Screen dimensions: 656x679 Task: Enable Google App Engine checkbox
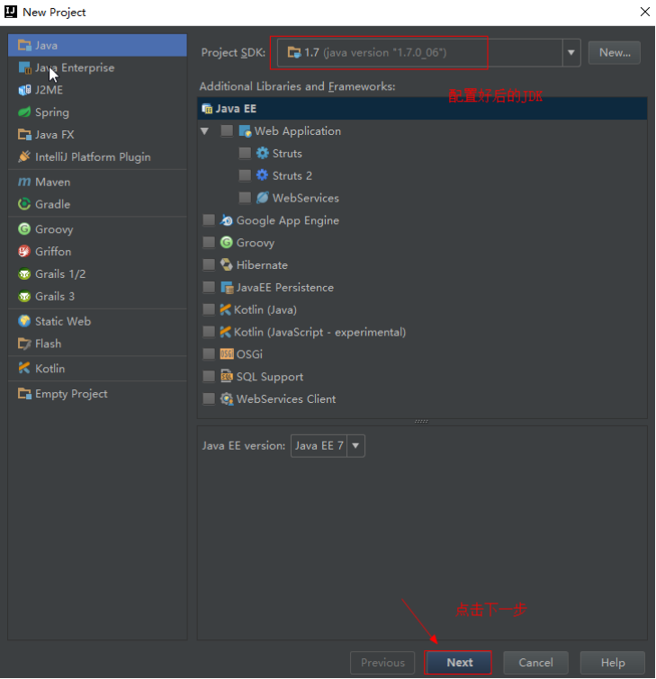click(209, 220)
